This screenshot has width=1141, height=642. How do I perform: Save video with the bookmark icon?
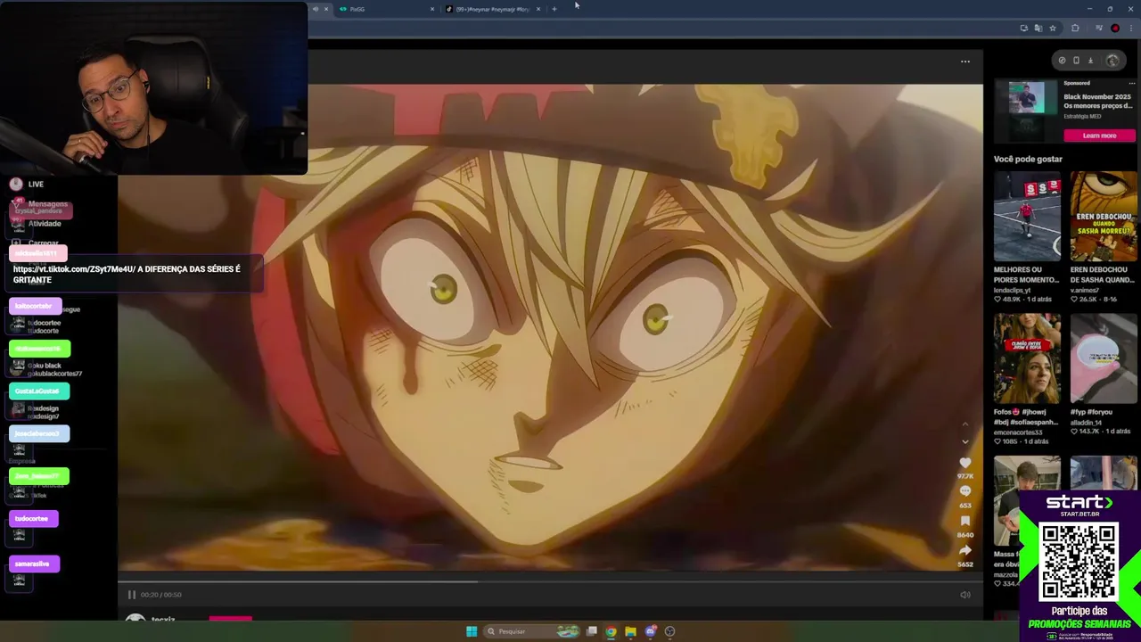pos(965,521)
